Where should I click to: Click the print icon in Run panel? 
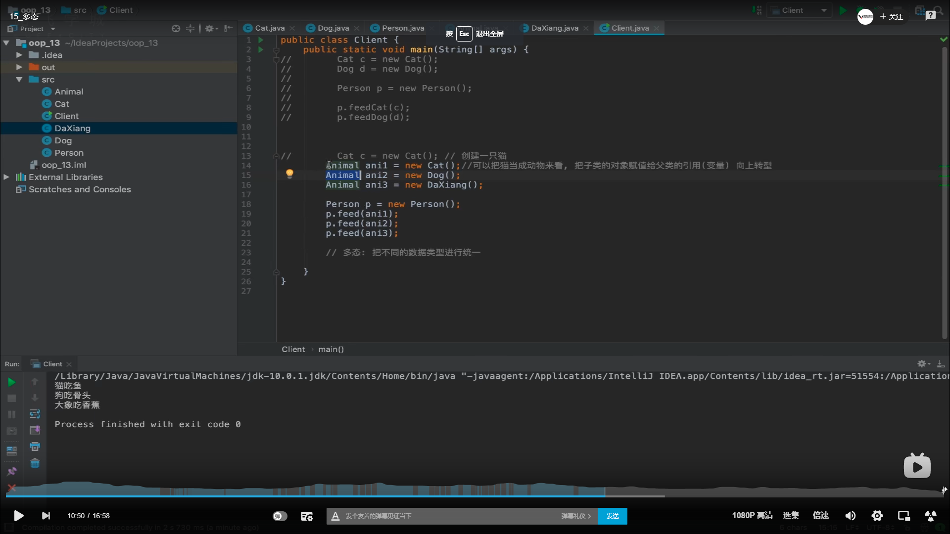coord(35,446)
